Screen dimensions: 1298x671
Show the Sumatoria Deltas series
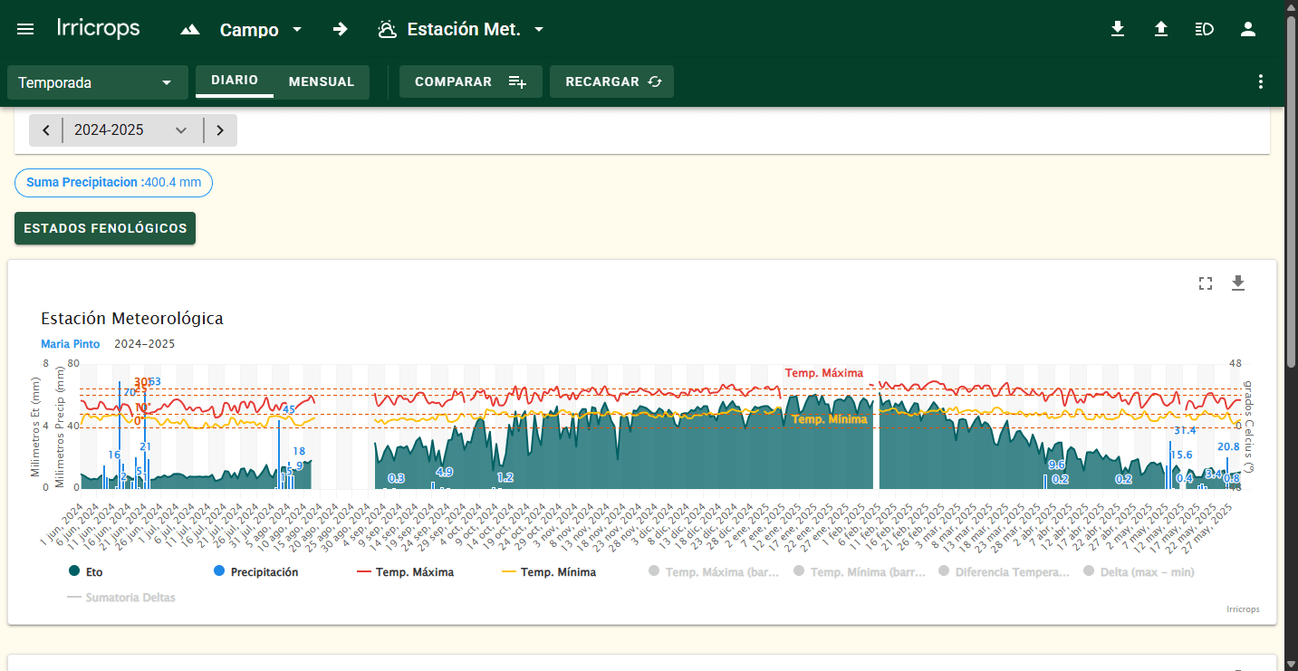[x=121, y=598]
